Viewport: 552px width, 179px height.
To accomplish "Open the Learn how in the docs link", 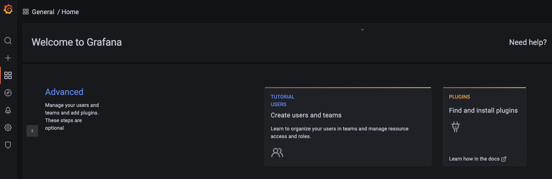I will 477,159.
